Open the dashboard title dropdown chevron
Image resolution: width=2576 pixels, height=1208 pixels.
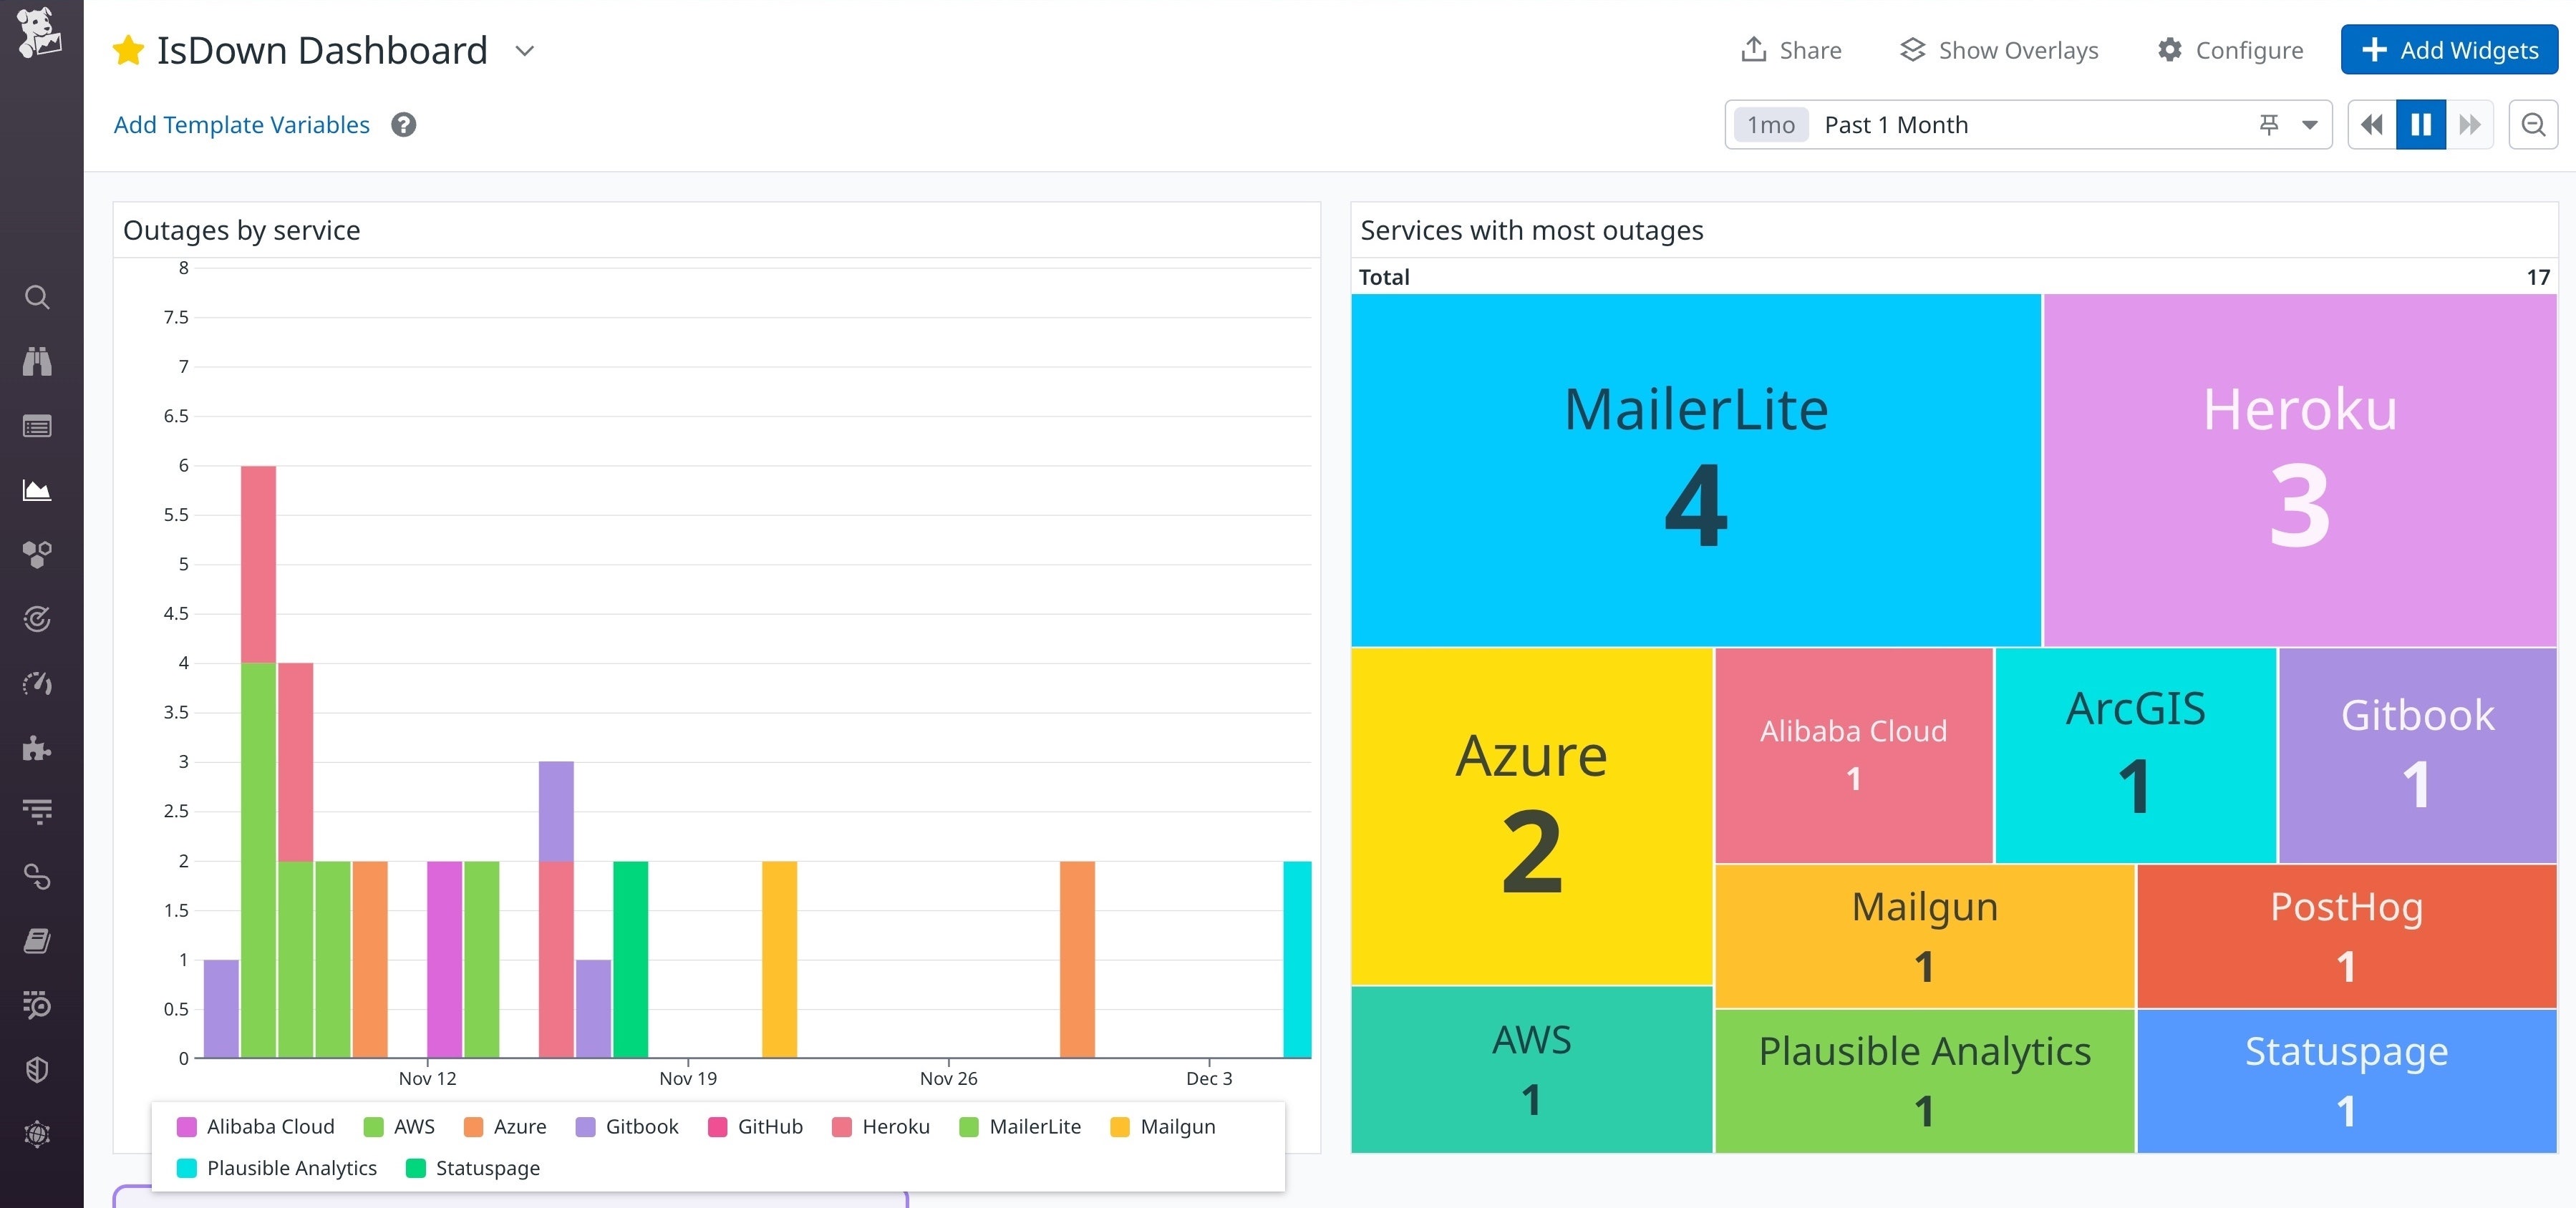point(525,51)
